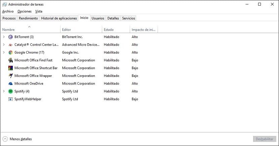Image resolution: width=279 pixels, height=146 pixels.
Task: Sort by the Estado column header
Action: (x=116, y=30)
